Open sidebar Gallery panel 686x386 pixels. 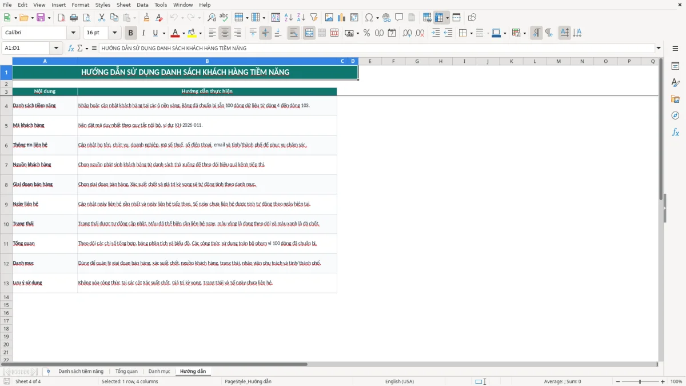675,99
